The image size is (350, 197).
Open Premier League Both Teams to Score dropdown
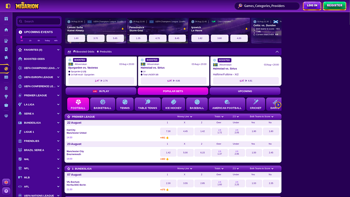click(262, 117)
